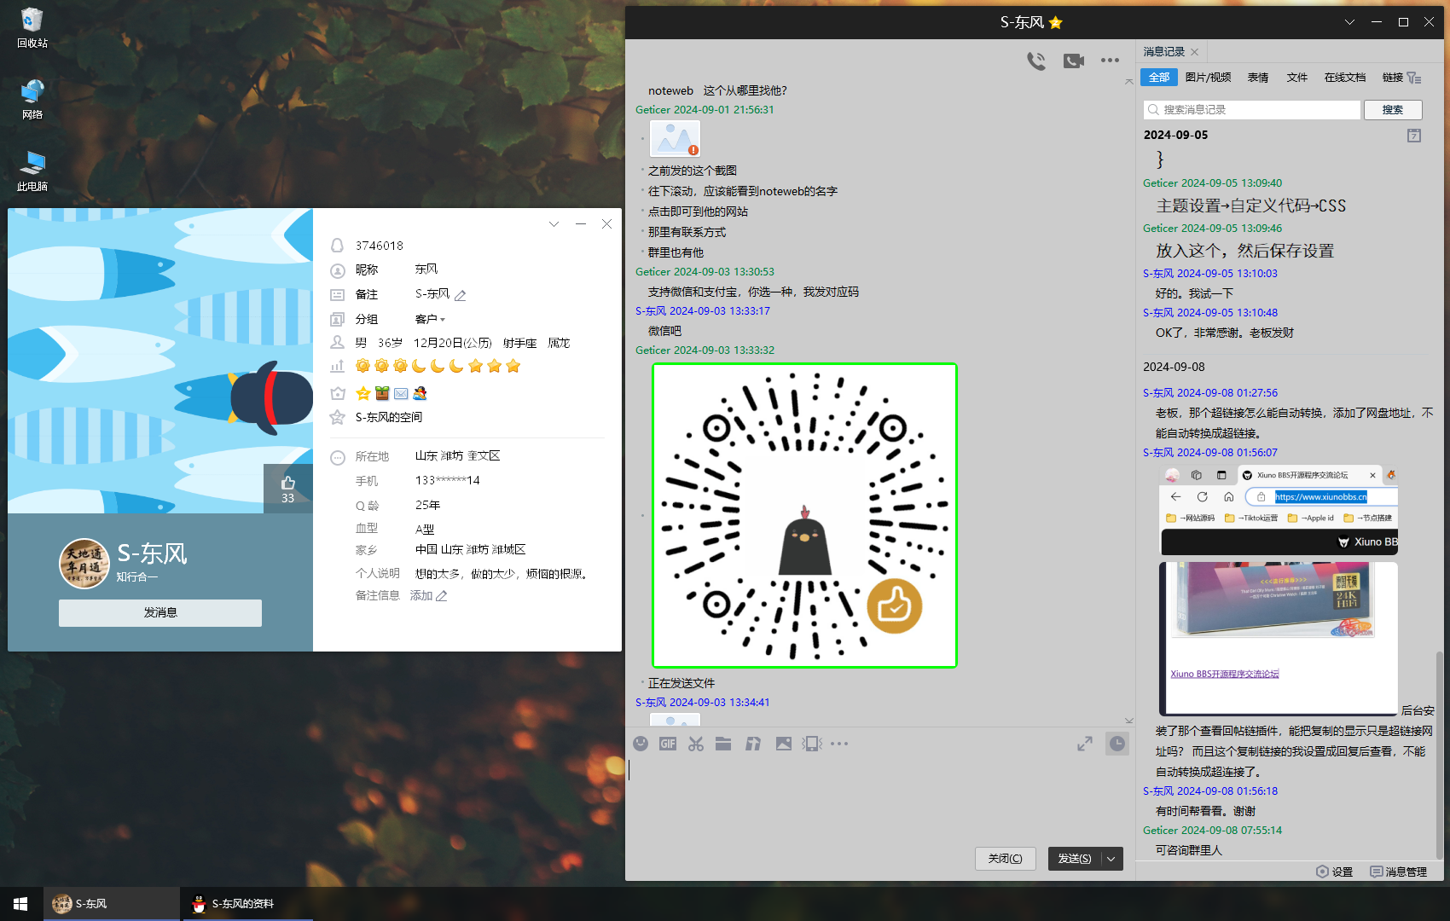Switch to the 文件 tab
Image resolution: width=1450 pixels, height=921 pixels.
(x=1296, y=78)
